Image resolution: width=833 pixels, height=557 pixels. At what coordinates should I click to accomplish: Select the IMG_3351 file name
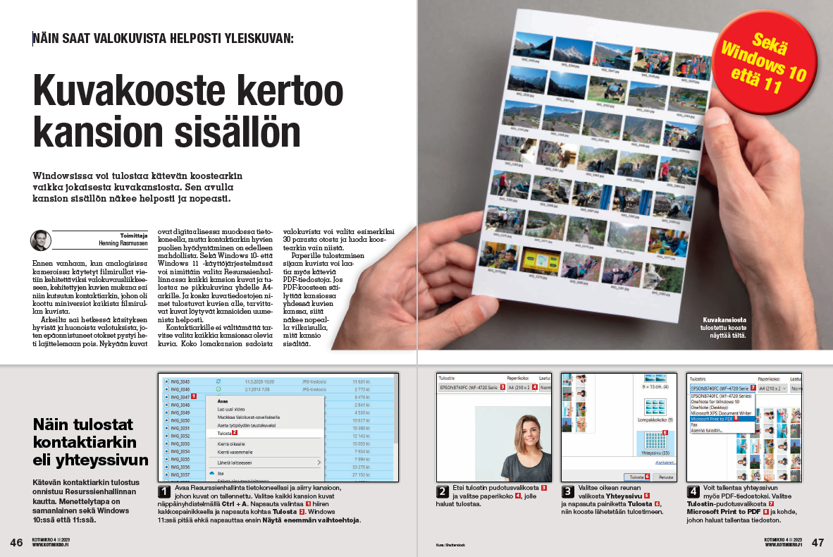[180, 429]
